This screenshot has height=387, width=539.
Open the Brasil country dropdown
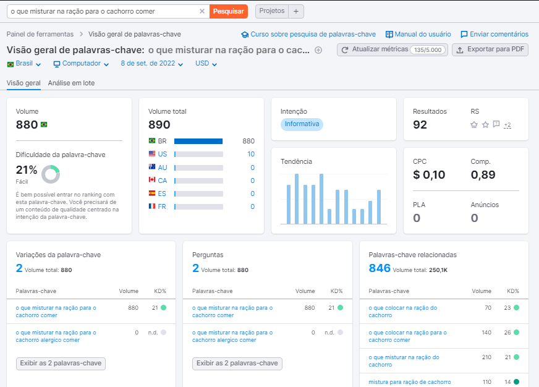pyautogui.click(x=22, y=64)
